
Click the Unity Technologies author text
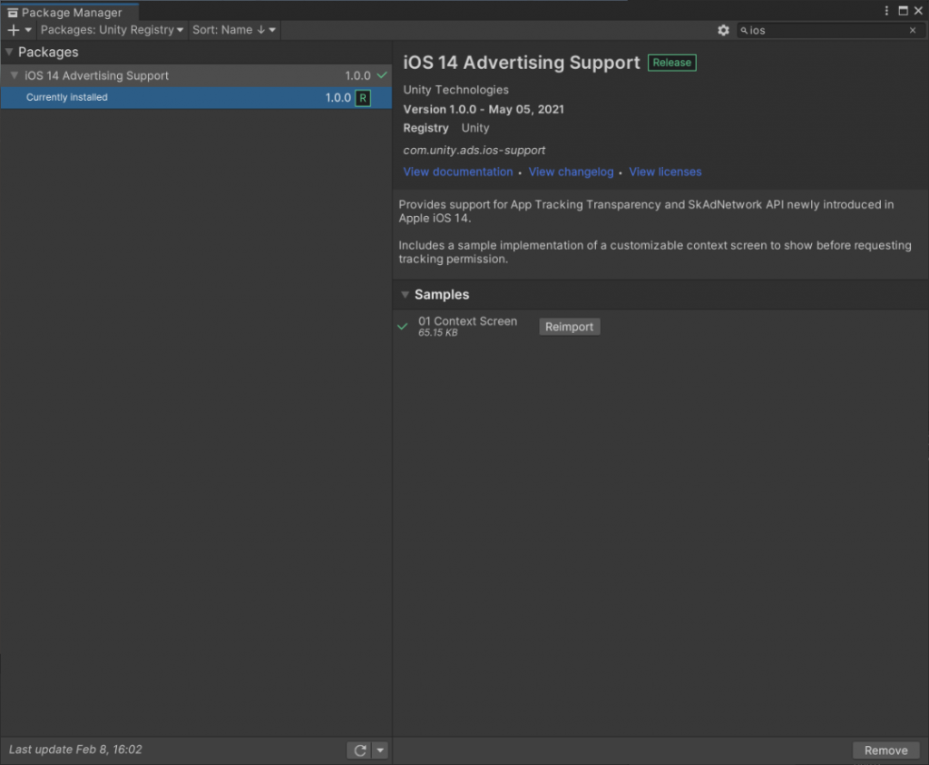(x=456, y=90)
